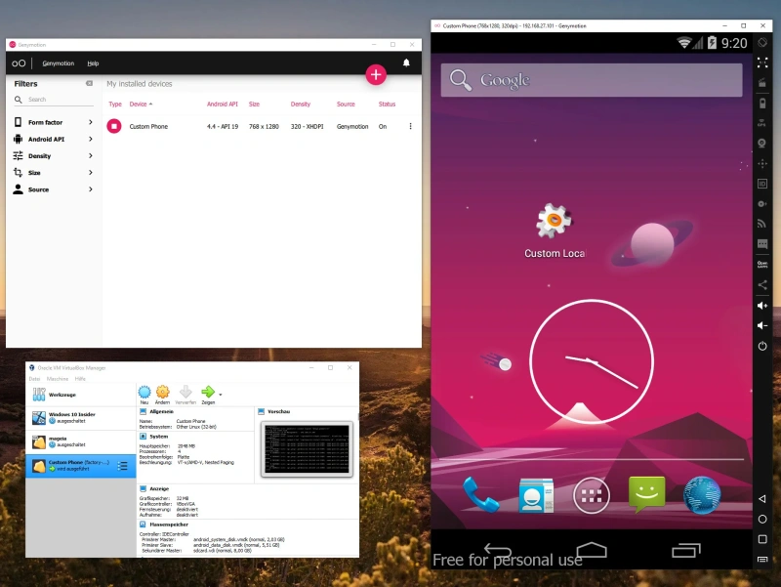
Task: Stop the running Custom Phone device
Action: click(x=114, y=126)
